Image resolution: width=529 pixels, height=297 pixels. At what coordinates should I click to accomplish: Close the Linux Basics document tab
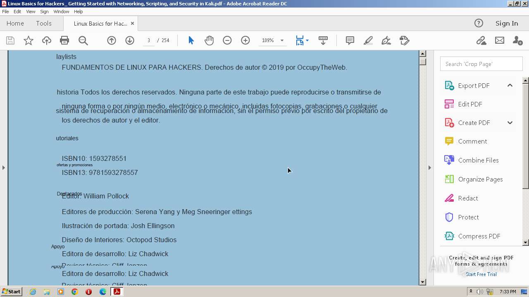pos(132,24)
